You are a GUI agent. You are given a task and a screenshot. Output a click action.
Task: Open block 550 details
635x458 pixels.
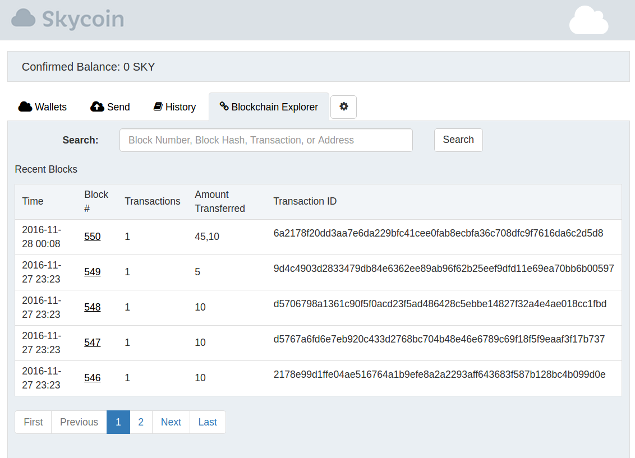point(93,237)
